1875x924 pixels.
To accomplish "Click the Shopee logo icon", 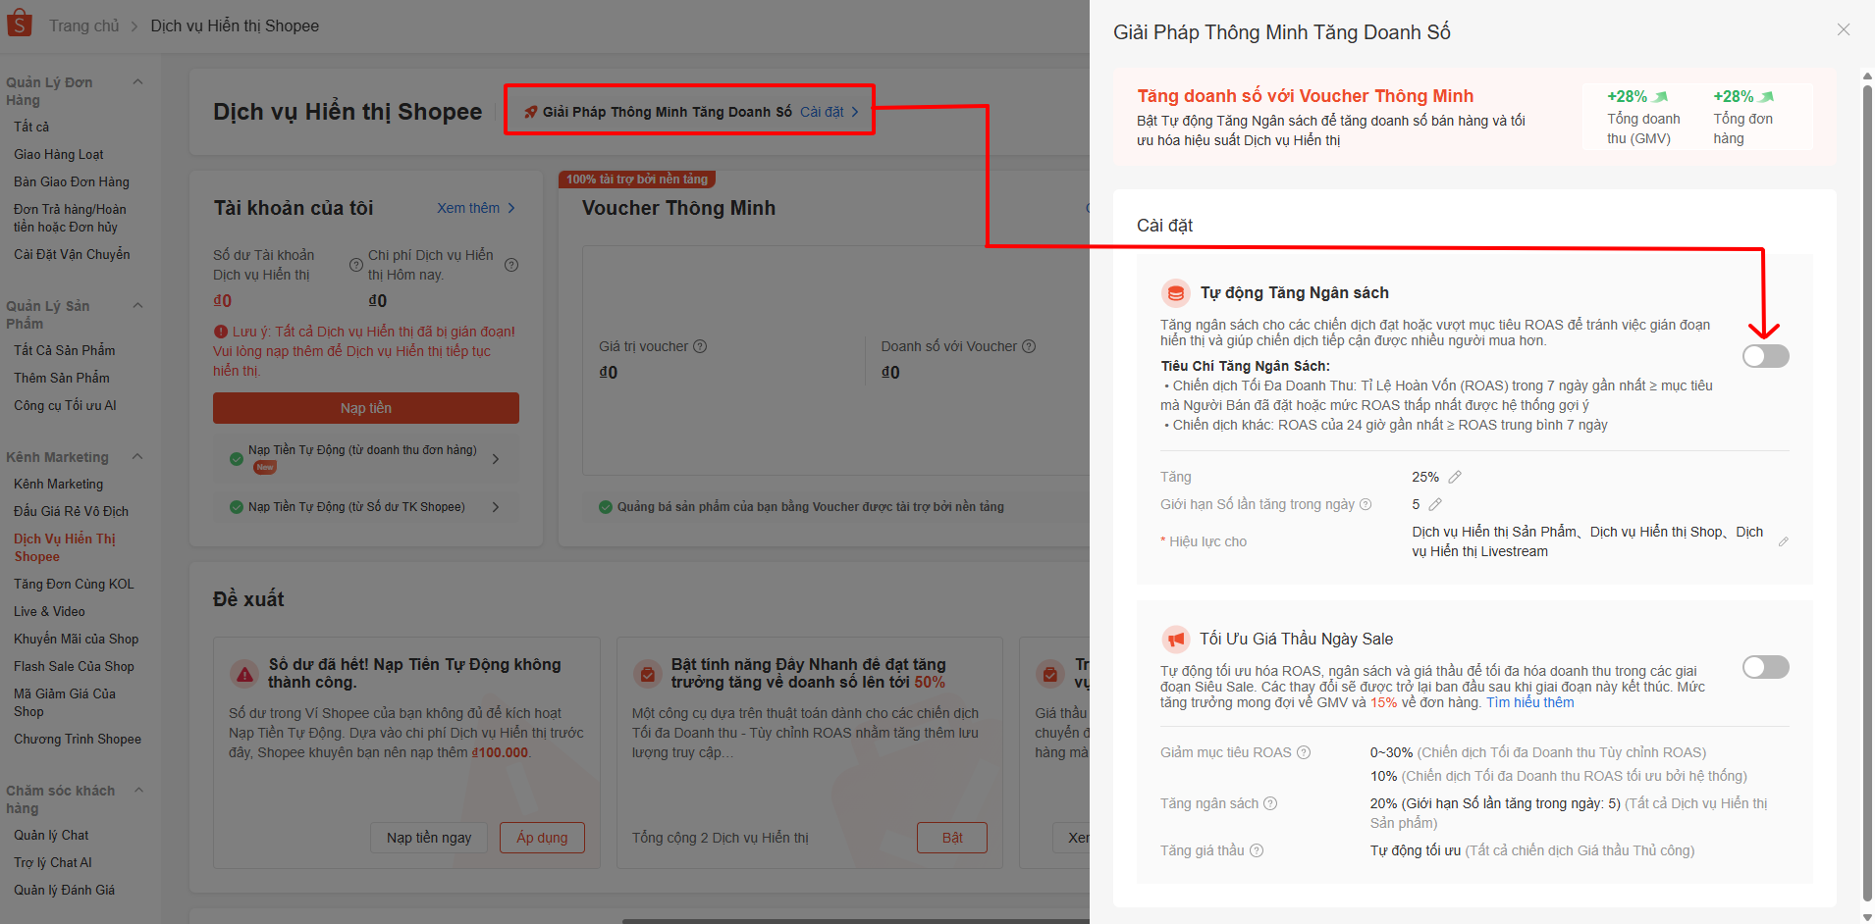I will (x=20, y=24).
